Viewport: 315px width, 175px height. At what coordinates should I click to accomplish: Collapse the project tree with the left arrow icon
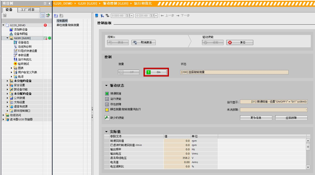tap(49, 3)
